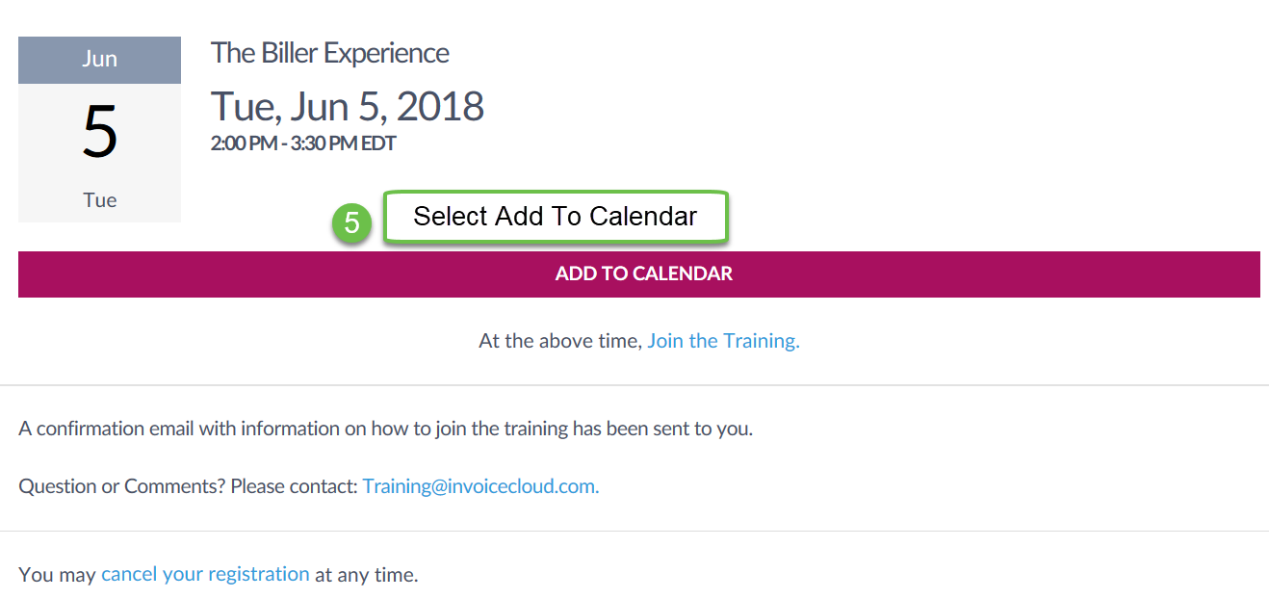Image resolution: width=1269 pixels, height=599 pixels.
Task: Select The Biller Experience title
Action: pos(329,53)
